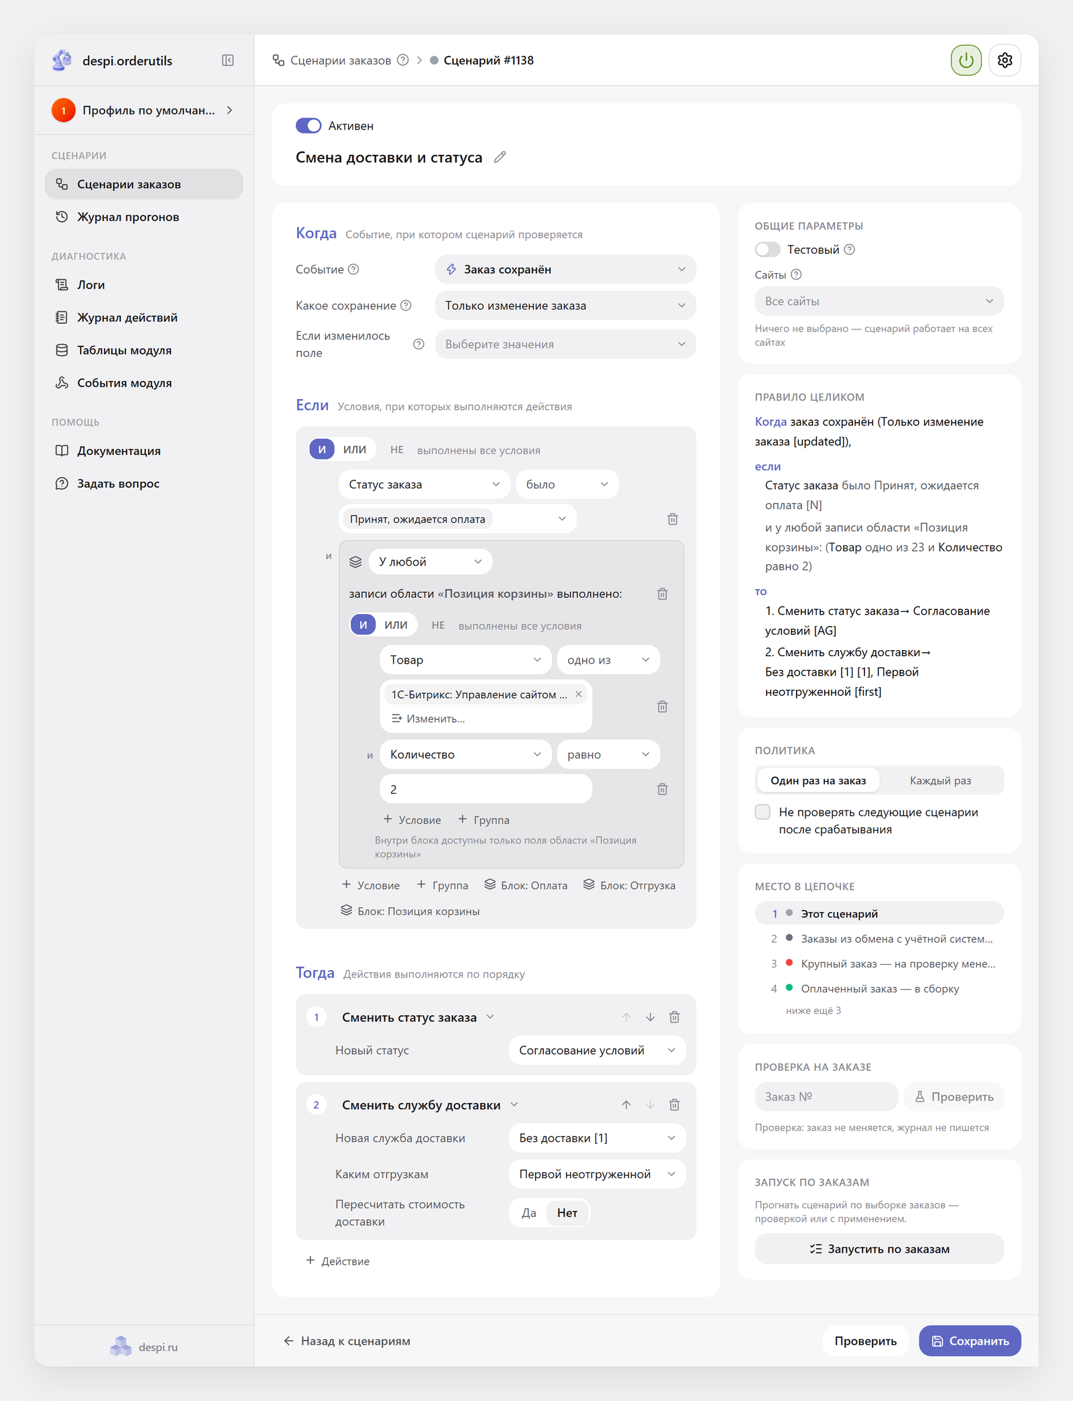Delete the Количество condition row

(x=662, y=789)
